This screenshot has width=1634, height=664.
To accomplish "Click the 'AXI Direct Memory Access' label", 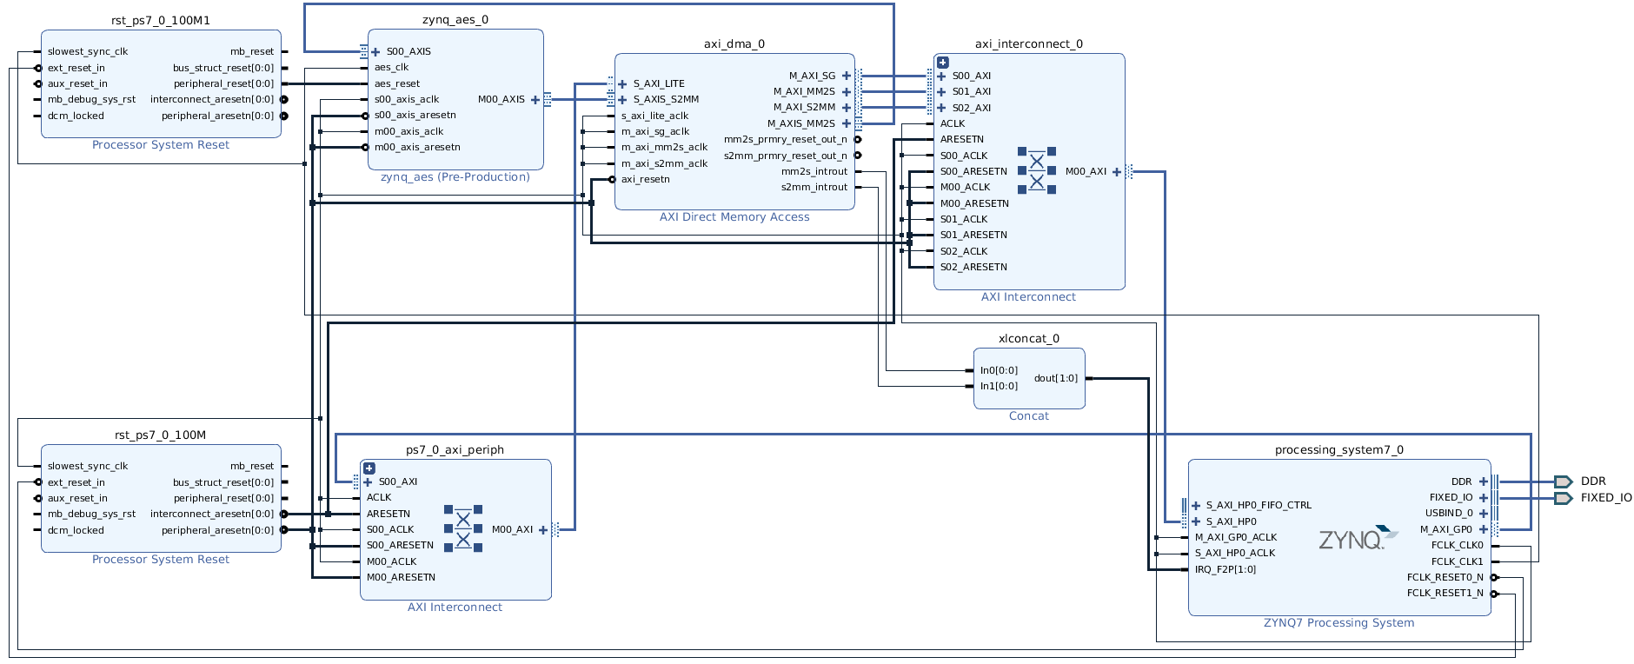I will click(734, 217).
